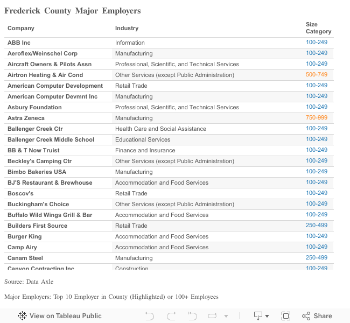Select BJ'S Restaurant & Brewhouse row
This screenshot has width=350, height=323.
click(169, 182)
